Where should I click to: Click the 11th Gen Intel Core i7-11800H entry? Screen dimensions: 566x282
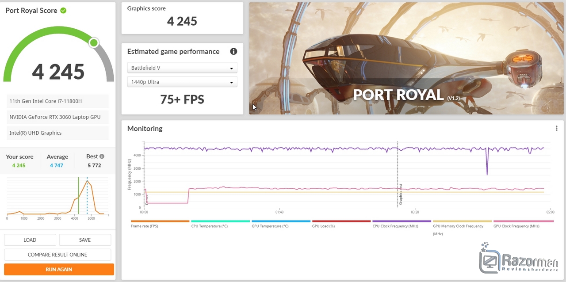(x=57, y=101)
